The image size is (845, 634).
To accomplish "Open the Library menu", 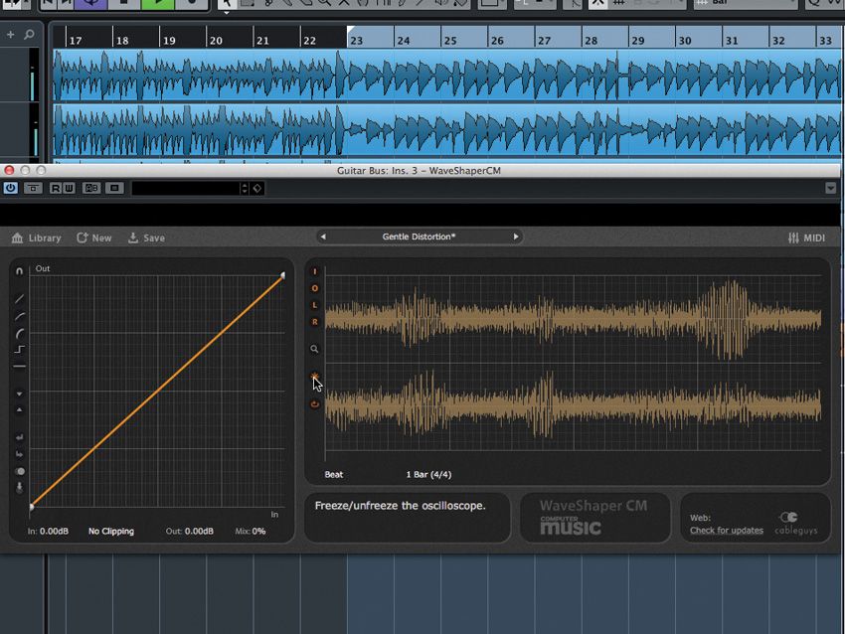I will coord(37,238).
